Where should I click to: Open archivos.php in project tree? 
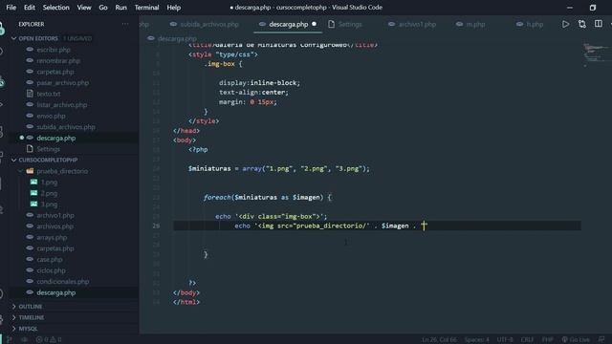coord(55,226)
